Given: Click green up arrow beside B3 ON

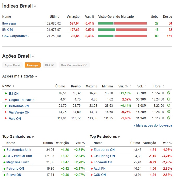Looking at the screenshot, I should (x=6, y=93).
